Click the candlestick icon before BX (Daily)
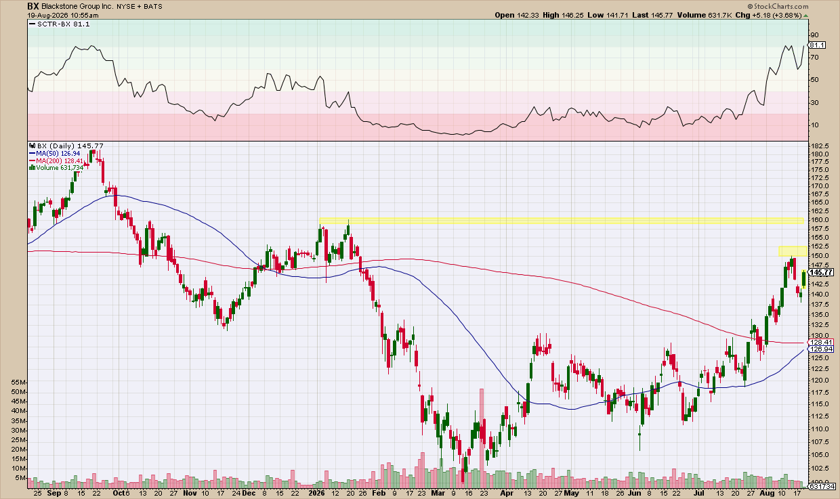This screenshot has width=840, height=499. pyautogui.click(x=33, y=146)
